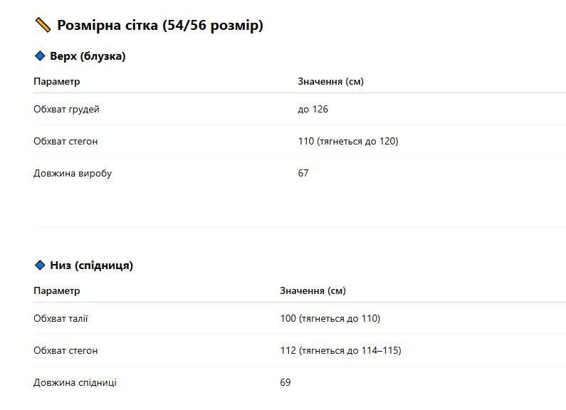Click Обхват стегон in the blouse table
The image size is (566, 410).
pyautogui.click(x=65, y=141)
